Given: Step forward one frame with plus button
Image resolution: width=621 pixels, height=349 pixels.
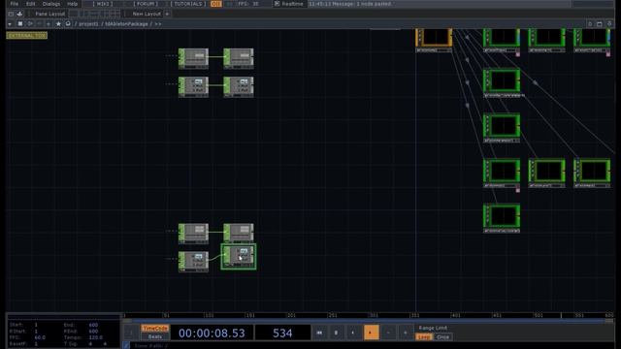Looking at the screenshot, I should point(406,333).
